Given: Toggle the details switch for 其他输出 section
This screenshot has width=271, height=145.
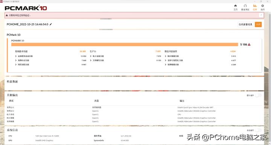Looking at the screenshot, I should tap(258, 95).
